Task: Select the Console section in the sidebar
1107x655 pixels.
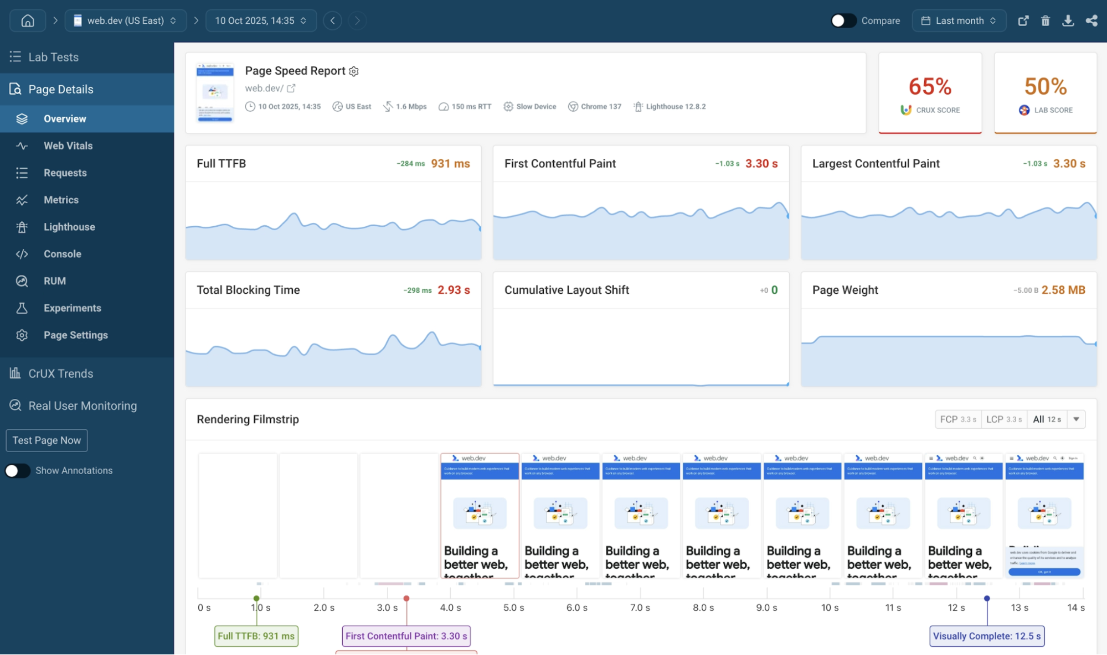Action: click(62, 254)
